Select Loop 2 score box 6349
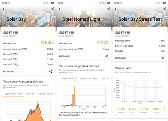This screenshot has width=168, height=121. 133,110
